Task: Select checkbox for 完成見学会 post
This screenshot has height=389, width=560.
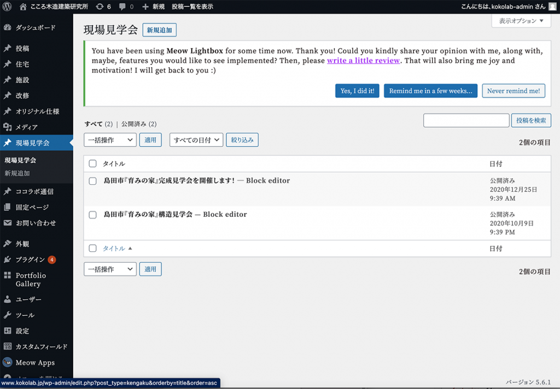Action: click(x=92, y=181)
